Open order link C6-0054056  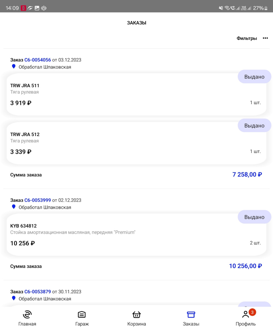tap(38, 60)
